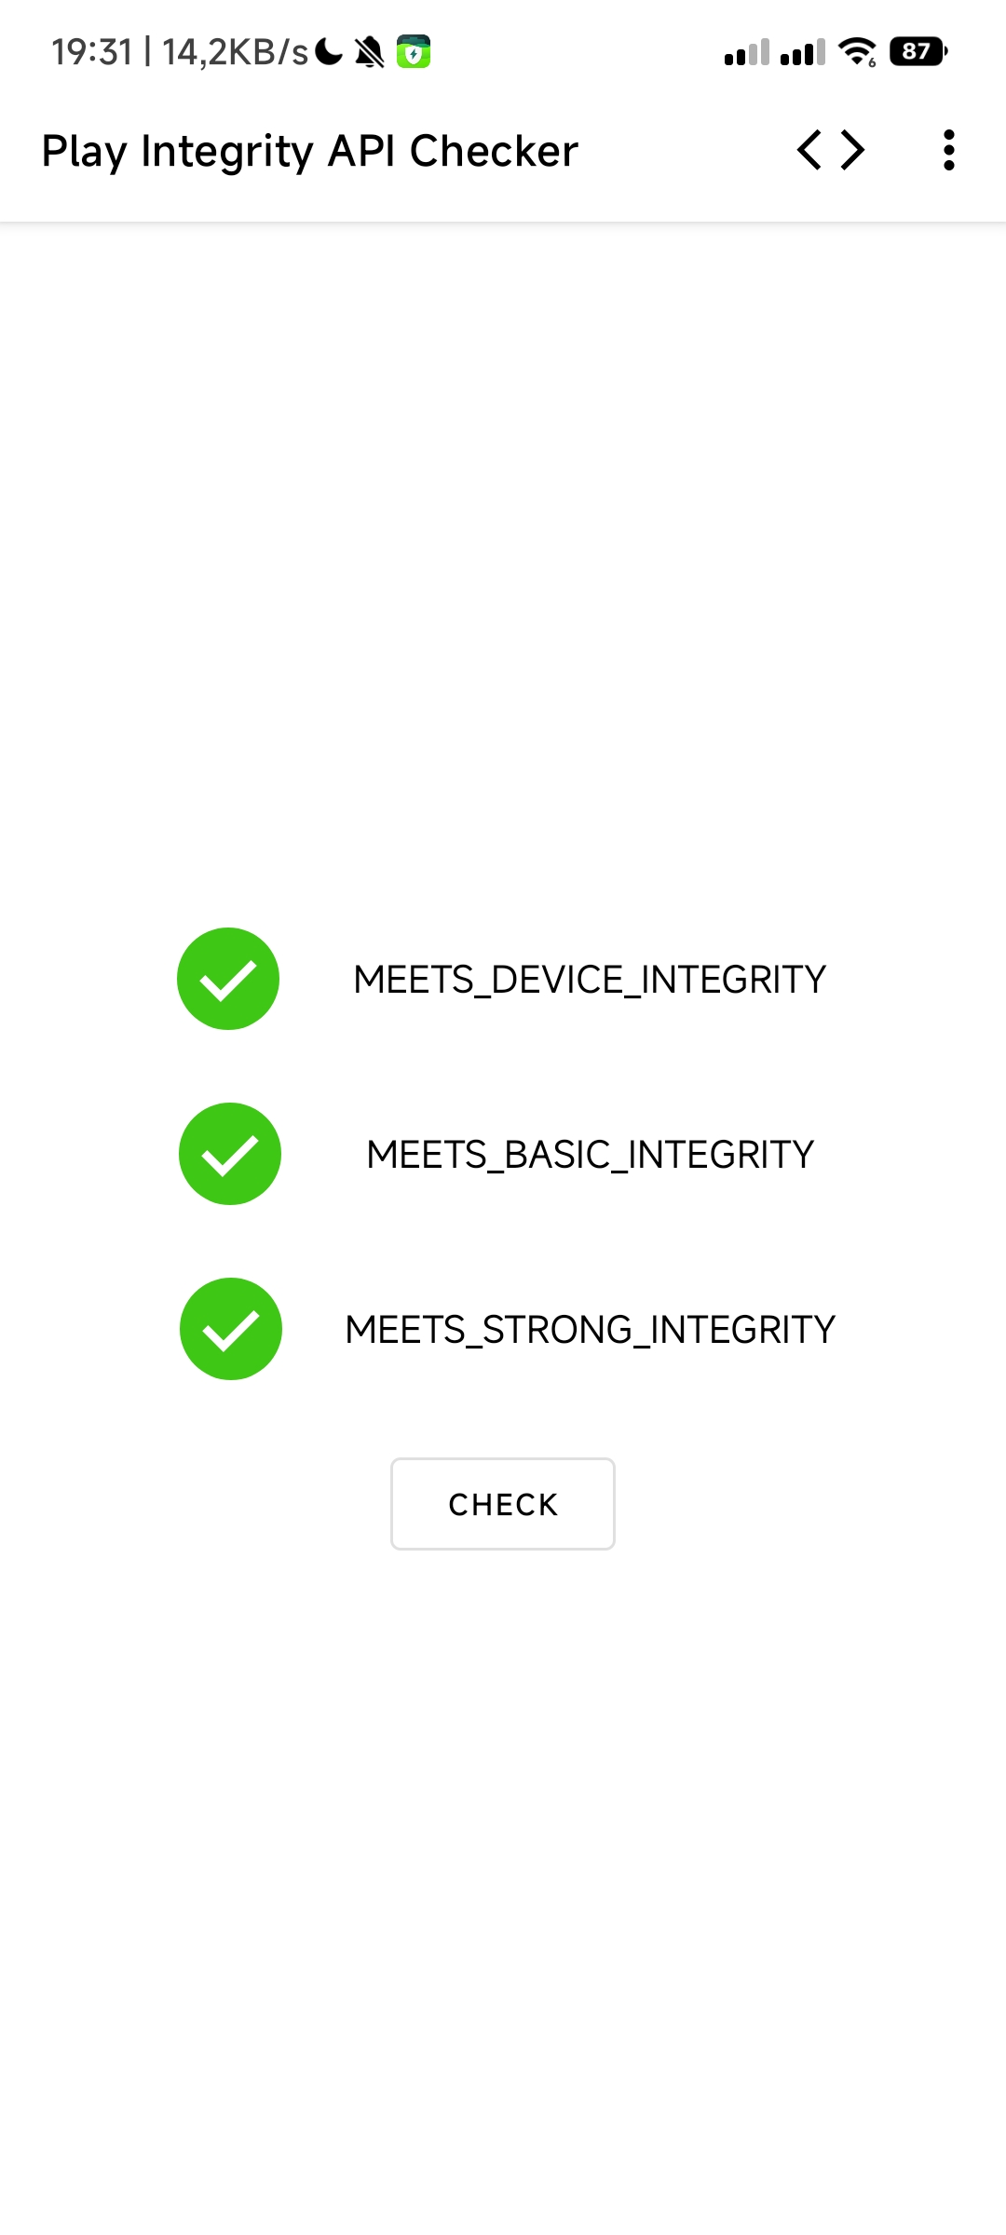Click the green checkmark beside MEETS_DEVICE_INTEGRITY
Viewport: 1006px width, 2235px height.
[x=228, y=979]
